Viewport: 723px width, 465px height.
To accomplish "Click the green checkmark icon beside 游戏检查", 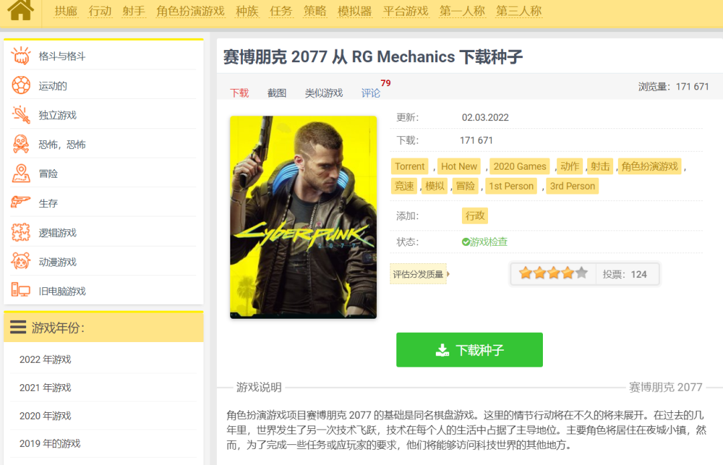I will (466, 242).
